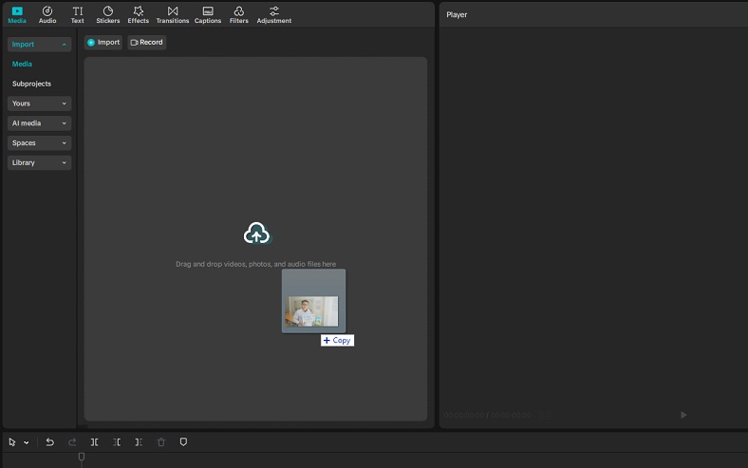The image size is (748, 468).
Task: Expand the AI media dropdown
Action: 39,123
